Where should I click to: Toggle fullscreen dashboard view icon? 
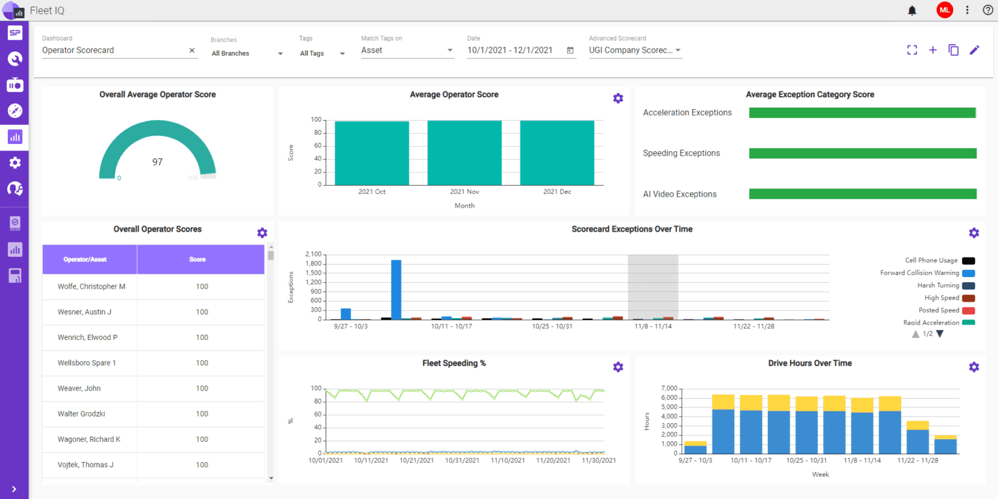pos(912,50)
